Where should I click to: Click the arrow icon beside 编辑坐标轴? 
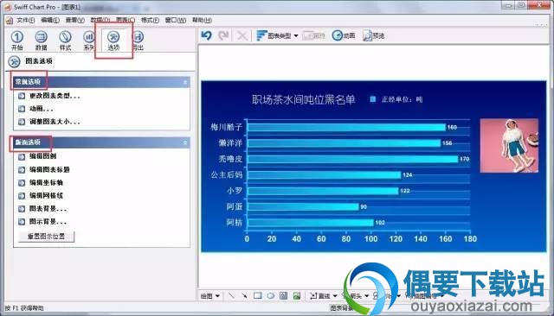pos(22,183)
